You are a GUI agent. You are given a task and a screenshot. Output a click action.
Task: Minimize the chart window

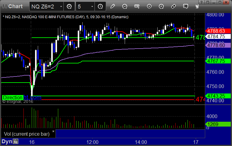click(214, 2)
